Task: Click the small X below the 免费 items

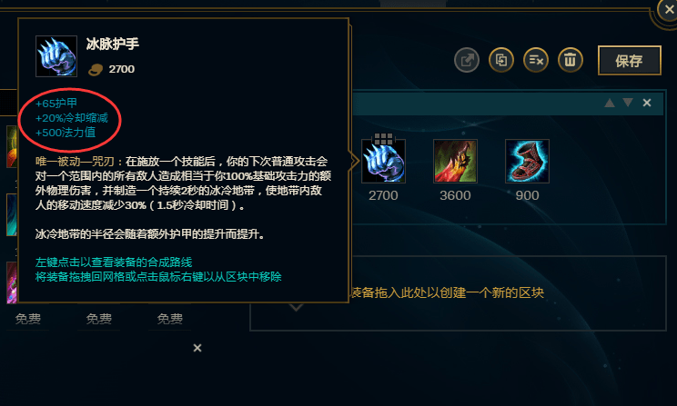Action: 197,348
